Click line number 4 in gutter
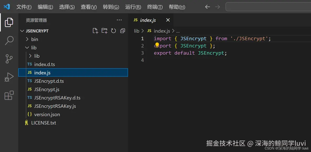 (x=142, y=60)
